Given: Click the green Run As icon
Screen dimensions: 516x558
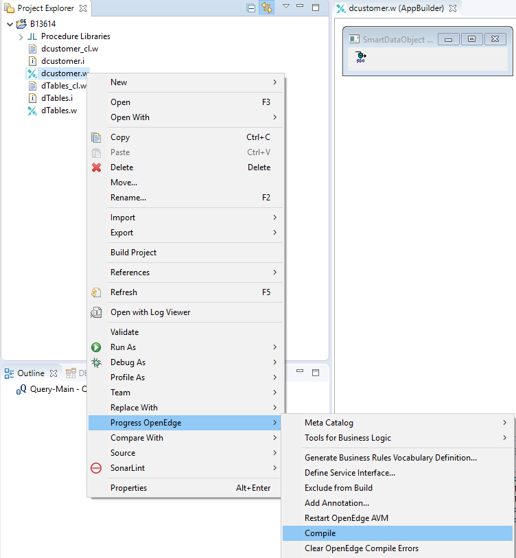Looking at the screenshot, I should (96, 347).
